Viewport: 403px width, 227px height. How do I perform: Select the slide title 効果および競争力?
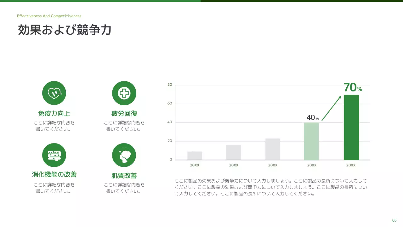[x=65, y=30]
